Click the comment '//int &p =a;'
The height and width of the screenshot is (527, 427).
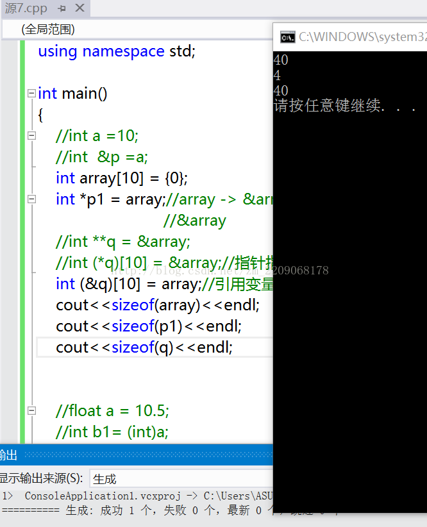(102, 157)
